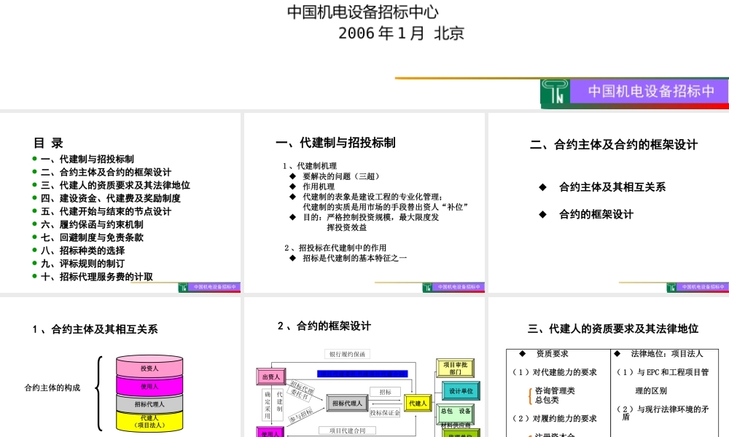
Task: Click the 项目审批部门 box
Action: coord(455,368)
